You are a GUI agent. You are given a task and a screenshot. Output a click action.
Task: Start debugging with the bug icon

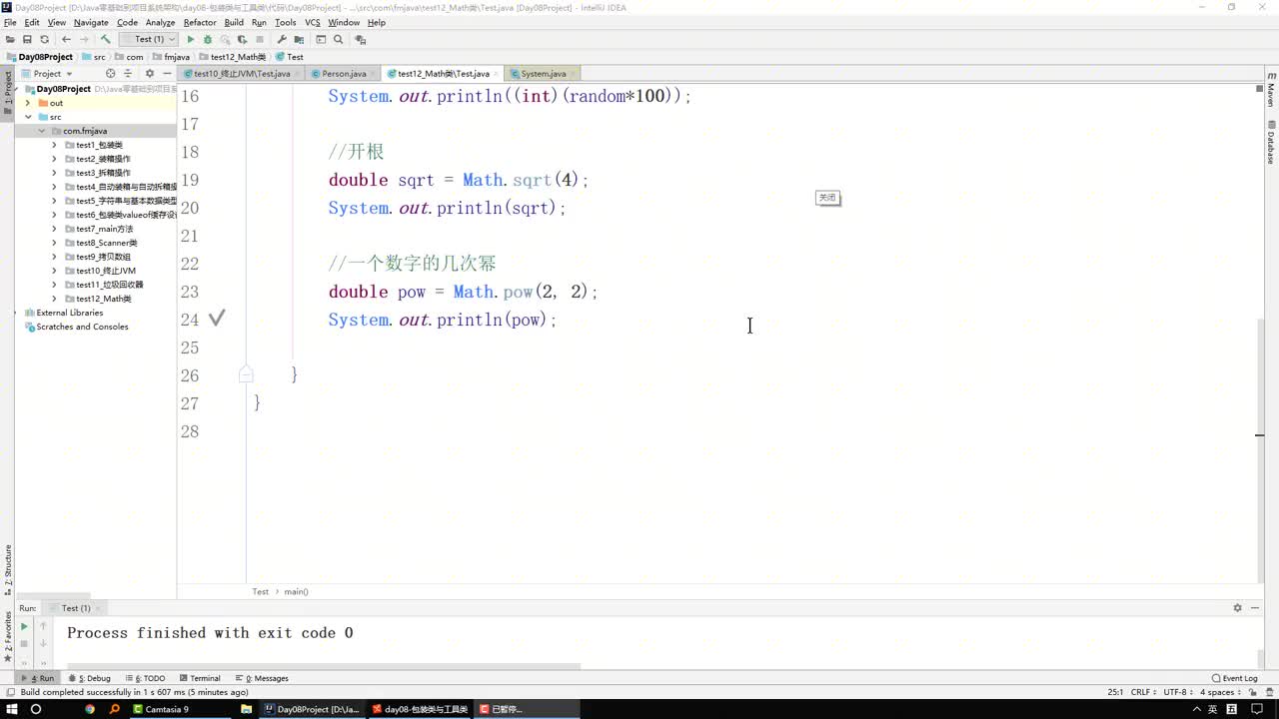click(208, 40)
